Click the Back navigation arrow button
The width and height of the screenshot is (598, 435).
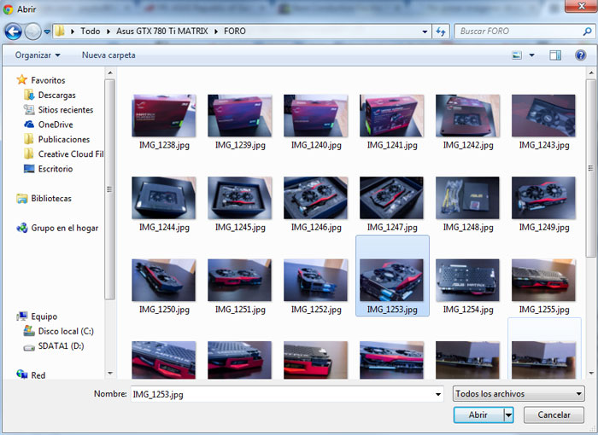(x=13, y=32)
